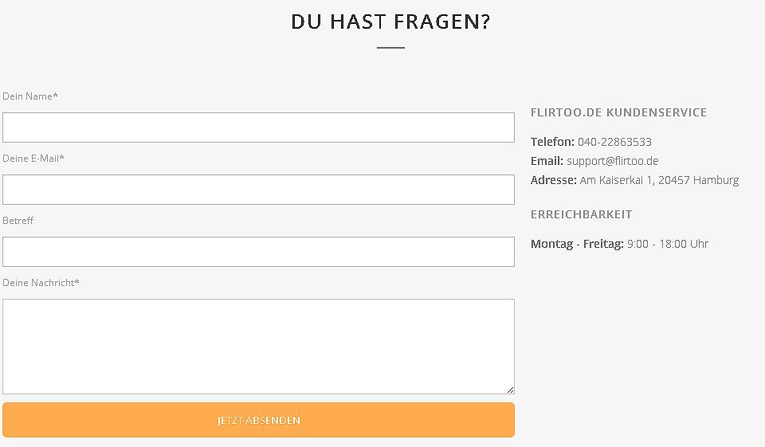Click the bold Montag - Freitag: label
This screenshot has height=447, width=765.
(x=577, y=244)
